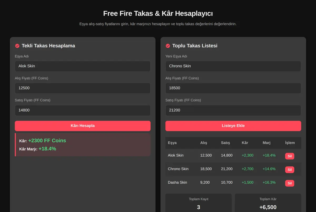Click the Toplam Kayıt summary card

[x=199, y=203]
